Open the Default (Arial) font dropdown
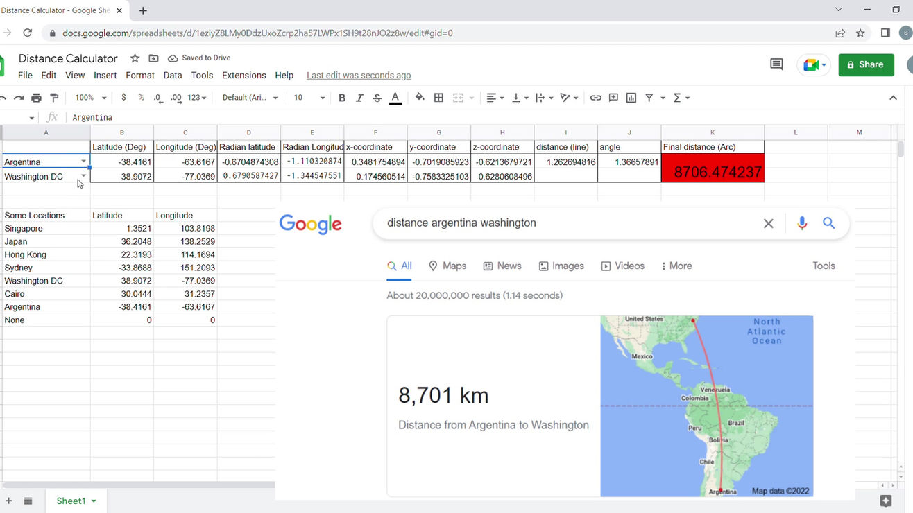Image resolution: width=913 pixels, height=513 pixels. 250,98
